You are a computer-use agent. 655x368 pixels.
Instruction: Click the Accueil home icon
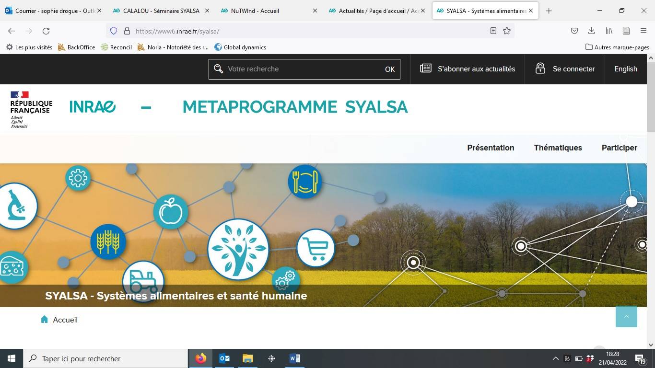[x=45, y=319]
